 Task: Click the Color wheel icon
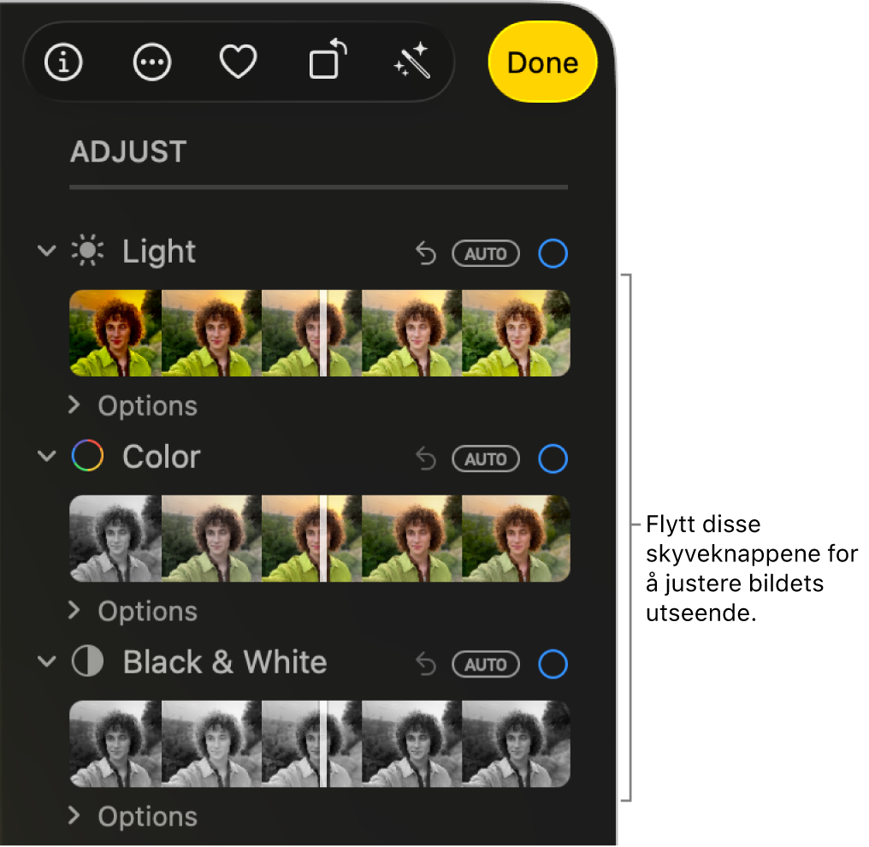pos(87,456)
